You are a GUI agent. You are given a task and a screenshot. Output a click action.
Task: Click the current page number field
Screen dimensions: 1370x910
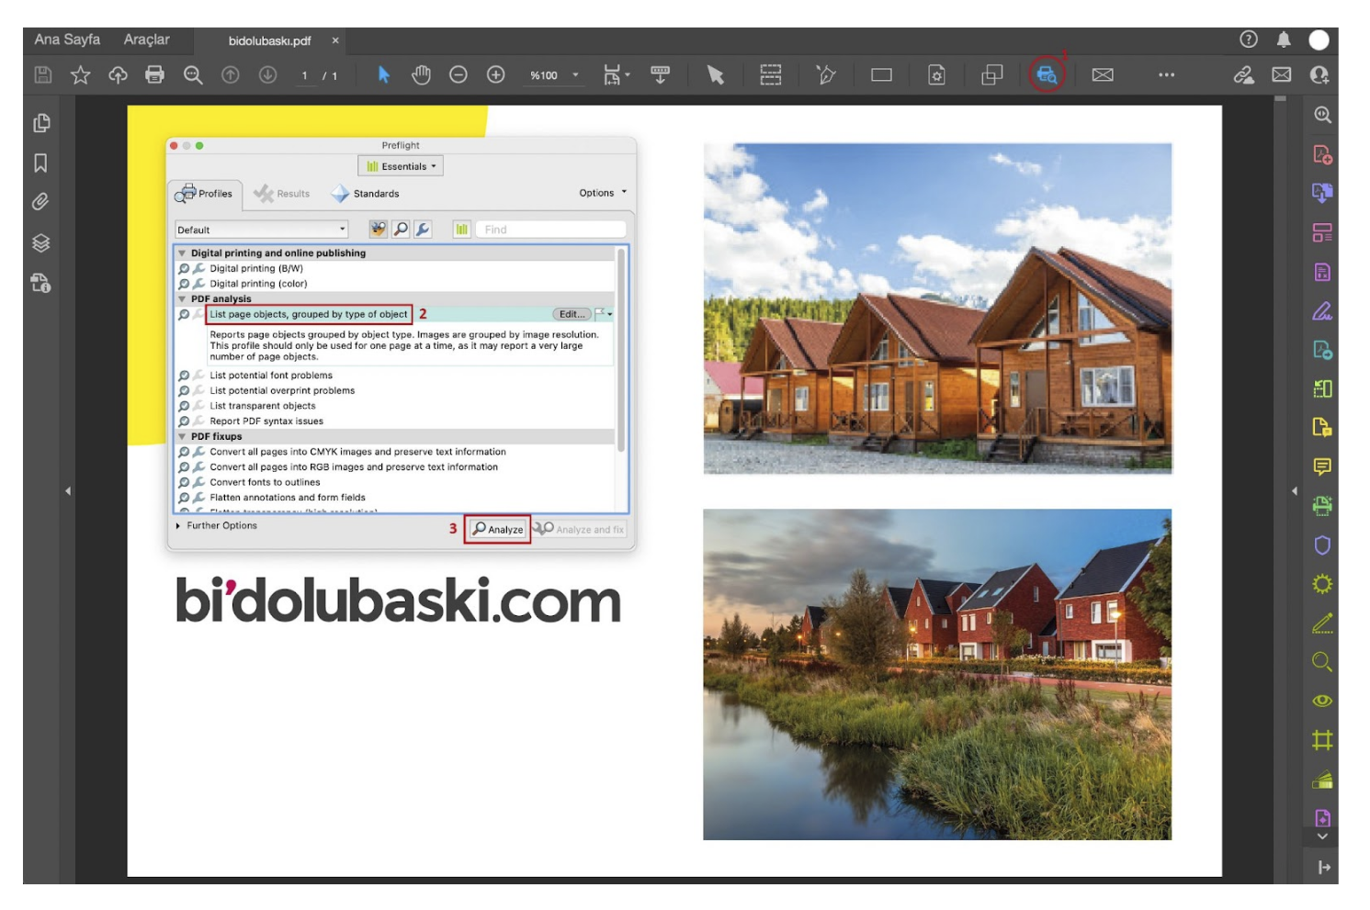[x=305, y=75]
